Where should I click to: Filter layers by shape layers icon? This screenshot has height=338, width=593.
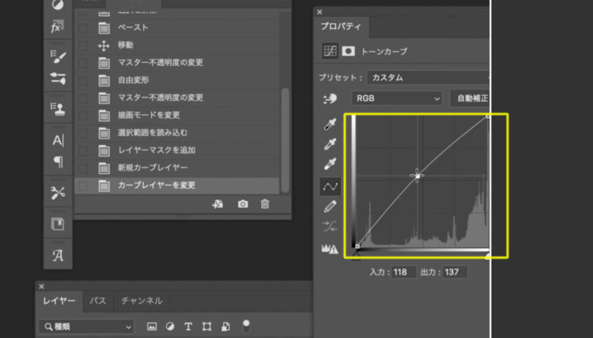click(207, 326)
